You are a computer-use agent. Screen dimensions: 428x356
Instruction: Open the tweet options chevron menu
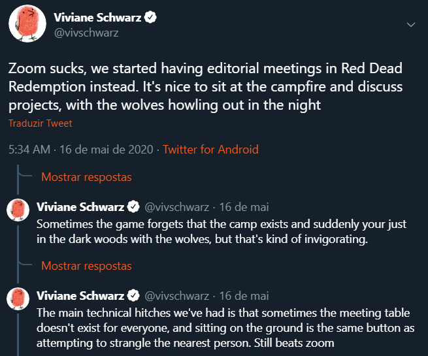411,25
